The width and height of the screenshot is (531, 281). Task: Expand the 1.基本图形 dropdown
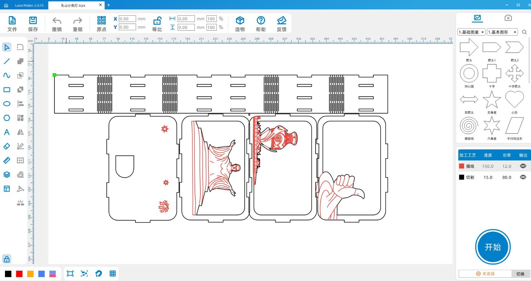(x=502, y=32)
